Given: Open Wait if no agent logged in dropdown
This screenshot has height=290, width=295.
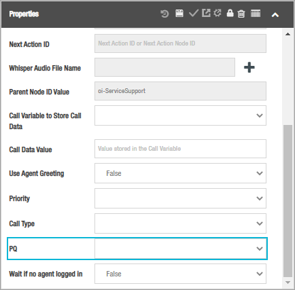Looking at the screenshot, I should coord(180,274).
